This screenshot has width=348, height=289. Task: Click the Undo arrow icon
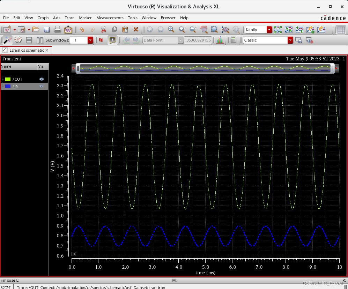coord(82,30)
